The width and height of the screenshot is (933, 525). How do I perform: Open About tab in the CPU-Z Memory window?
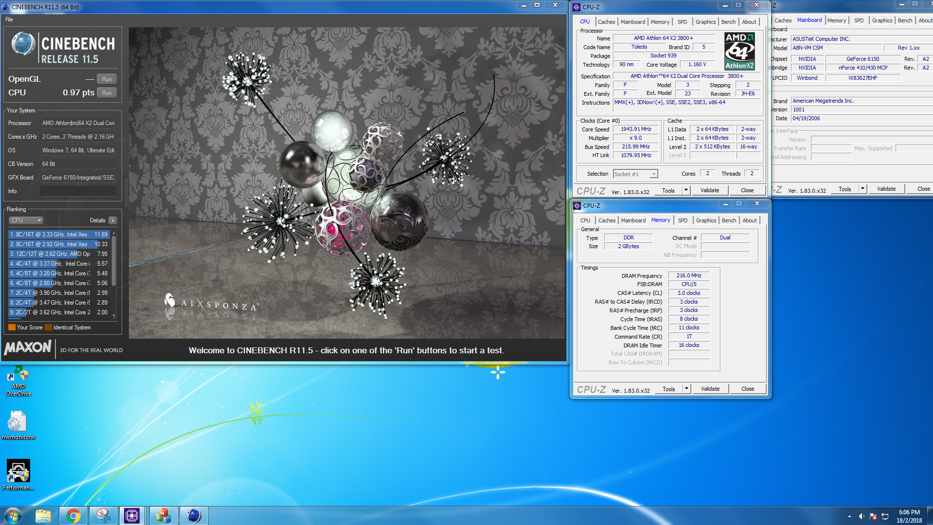pos(750,220)
